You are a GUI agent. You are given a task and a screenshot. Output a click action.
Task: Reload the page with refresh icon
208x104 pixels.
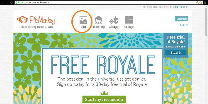[11, 2]
